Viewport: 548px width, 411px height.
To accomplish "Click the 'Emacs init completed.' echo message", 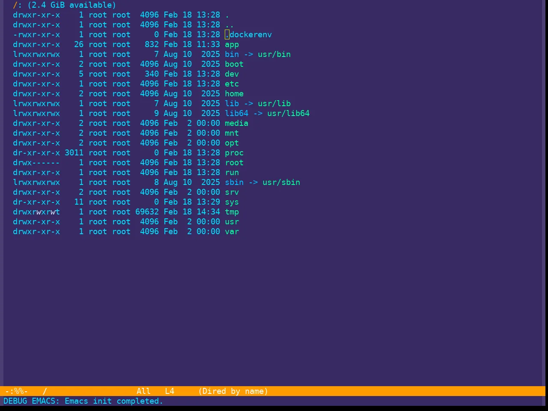I will coord(114,401).
